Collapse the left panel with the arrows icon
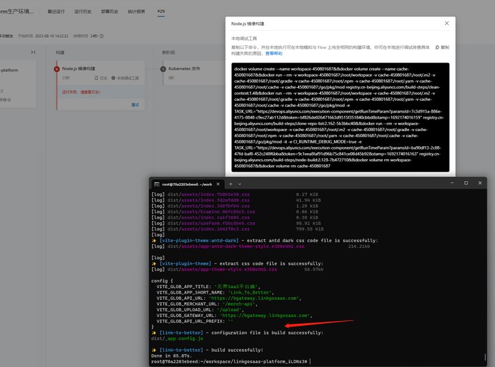Image resolution: width=495 pixels, height=367 pixels. 33,52
